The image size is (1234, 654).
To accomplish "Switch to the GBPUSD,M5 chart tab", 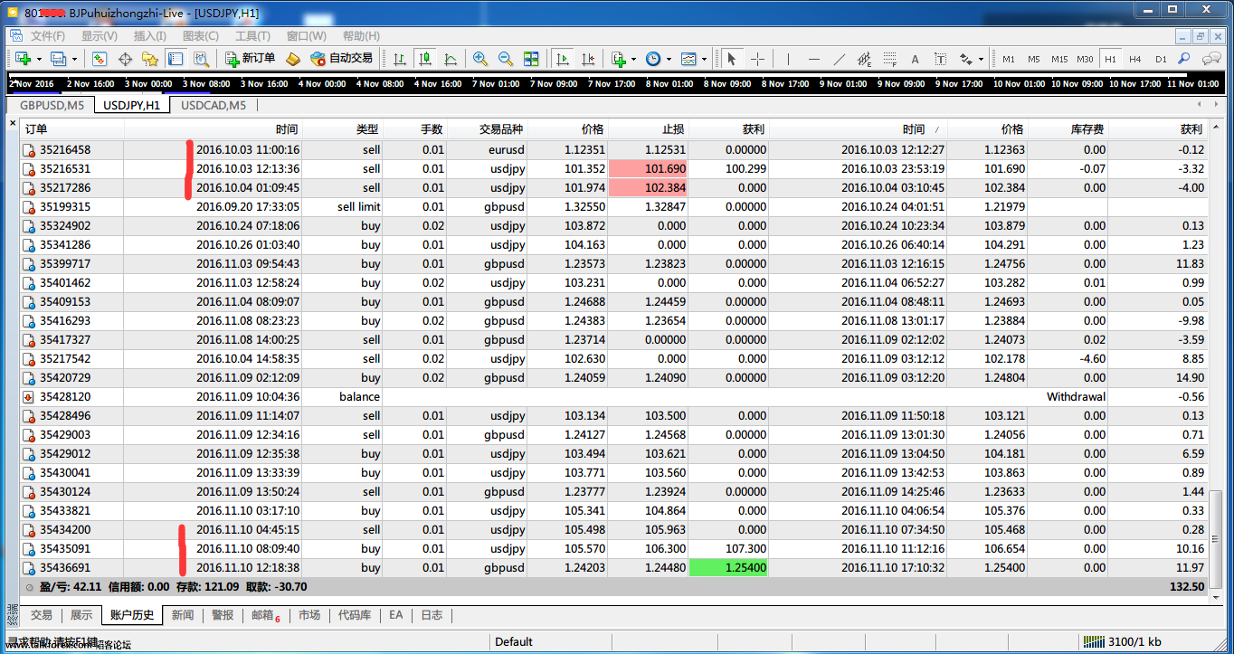I will pos(52,105).
